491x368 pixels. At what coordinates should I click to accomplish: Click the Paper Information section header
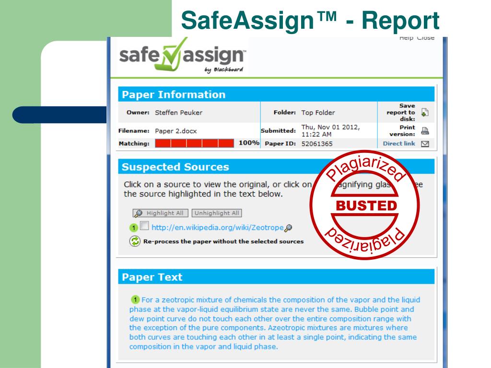click(x=276, y=94)
